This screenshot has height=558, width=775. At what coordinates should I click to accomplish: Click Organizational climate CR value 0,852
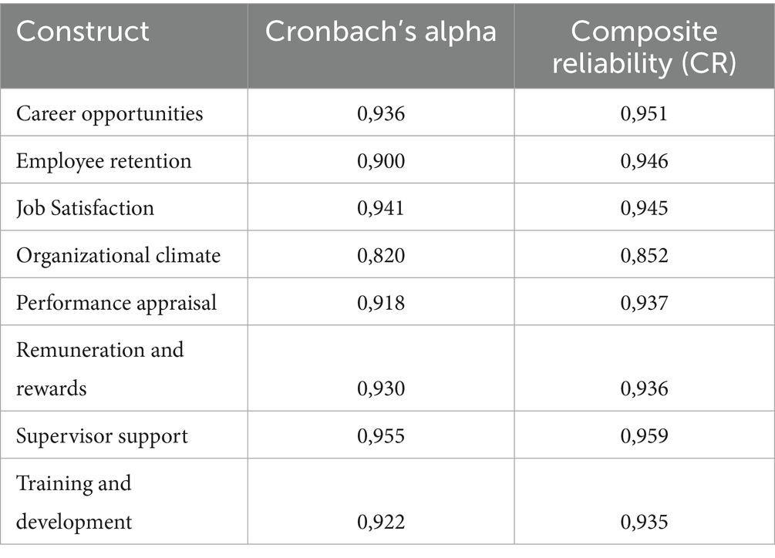click(645, 255)
